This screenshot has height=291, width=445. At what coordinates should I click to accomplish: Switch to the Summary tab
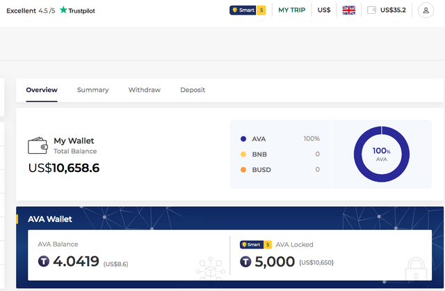(92, 90)
